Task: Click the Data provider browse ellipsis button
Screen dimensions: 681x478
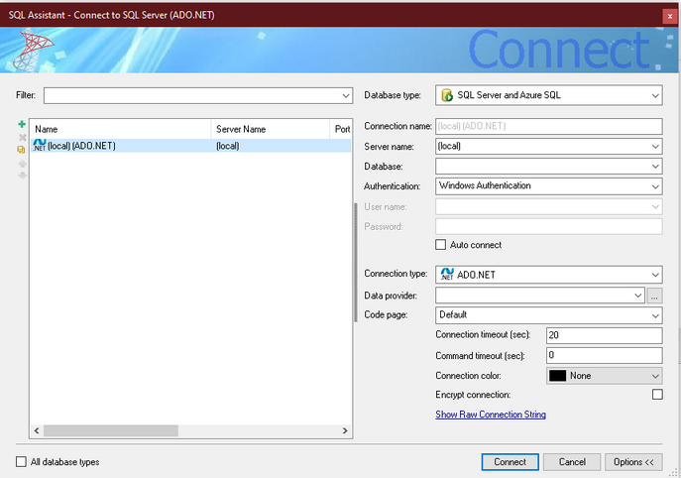Action: [654, 296]
